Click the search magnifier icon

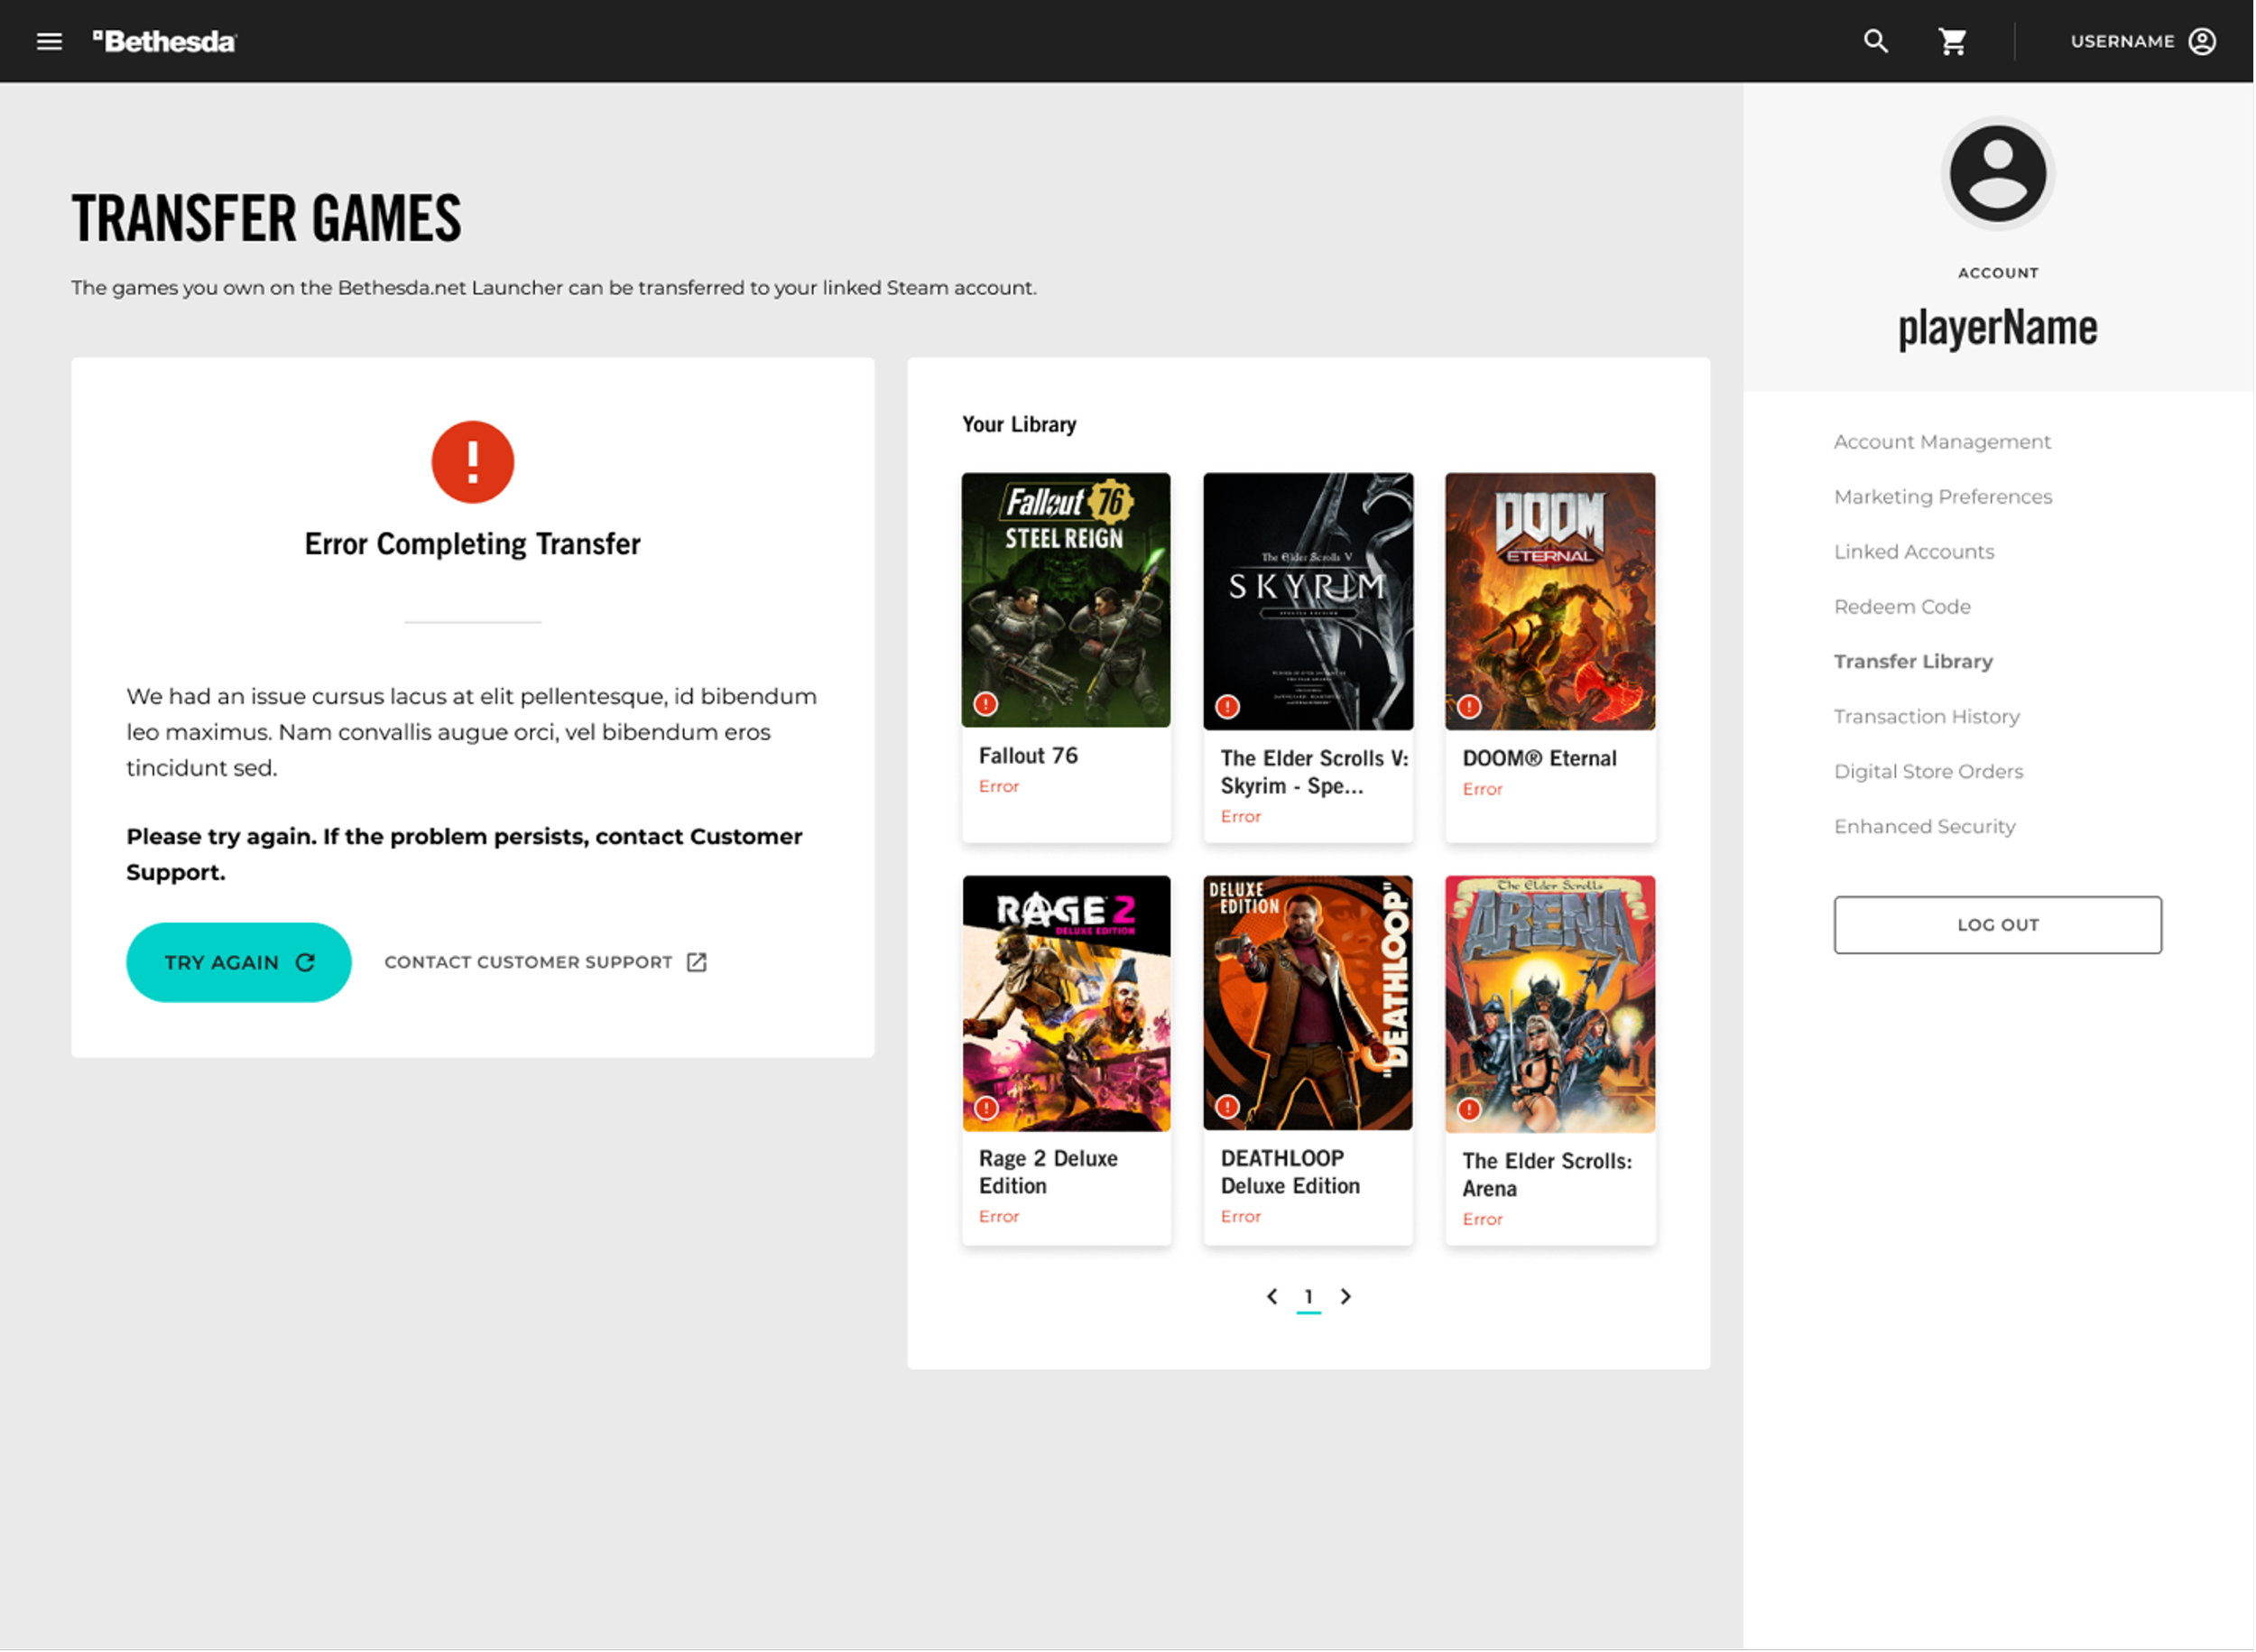[1875, 41]
